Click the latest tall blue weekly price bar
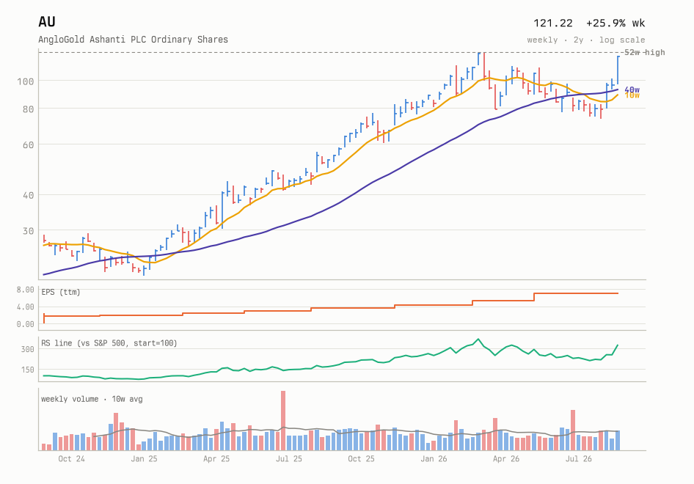The image size is (694, 484). point(618,70)
